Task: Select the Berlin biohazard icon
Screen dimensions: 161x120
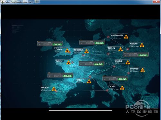Action: tap(121, 49)
